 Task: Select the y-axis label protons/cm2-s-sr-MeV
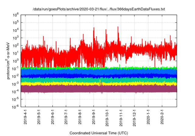tap(8, 61)
